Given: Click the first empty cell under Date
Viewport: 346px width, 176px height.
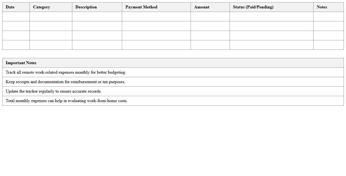Looking at the screenshot, I should 16,17.
